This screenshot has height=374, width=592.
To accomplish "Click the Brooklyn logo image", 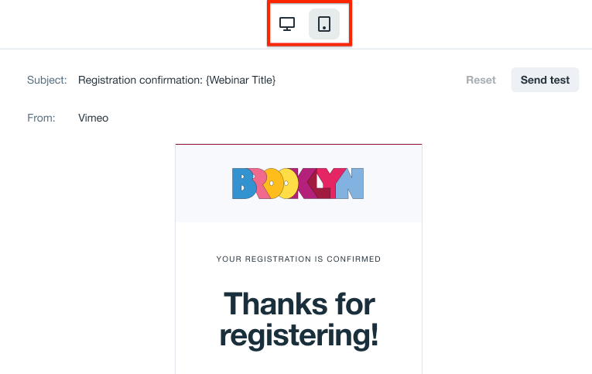I will pos(298,184).
